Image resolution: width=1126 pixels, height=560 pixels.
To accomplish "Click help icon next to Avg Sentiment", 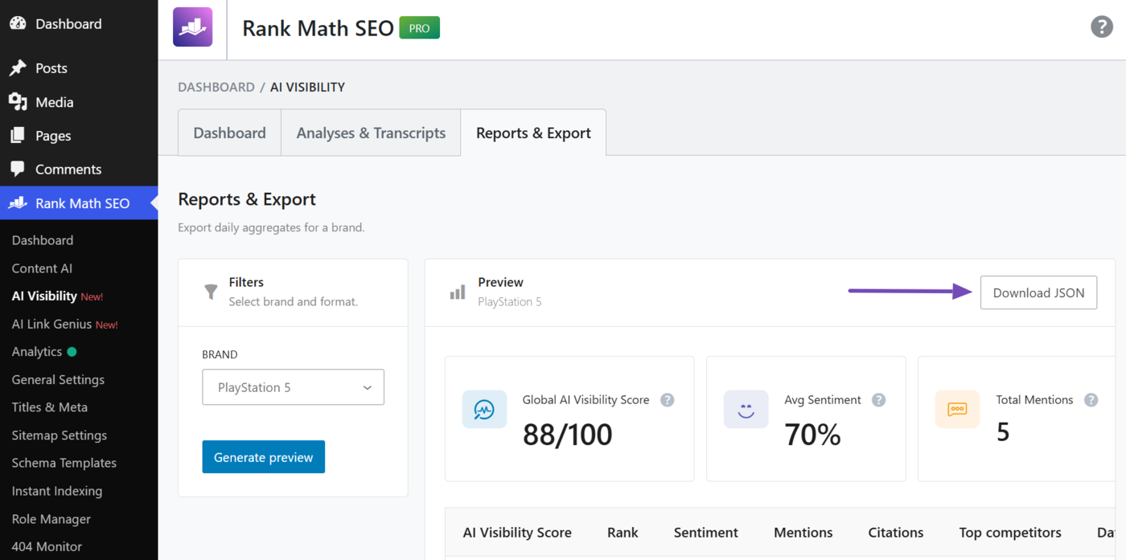I will 878,400.
